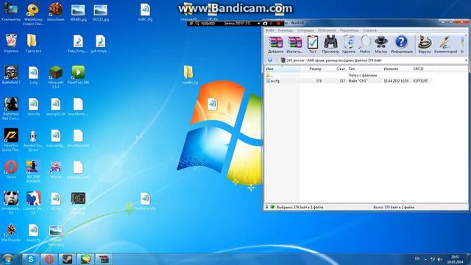Select the .cfg file row in archive
Screen dimensions: 471x265
click(x=348, y=81)
